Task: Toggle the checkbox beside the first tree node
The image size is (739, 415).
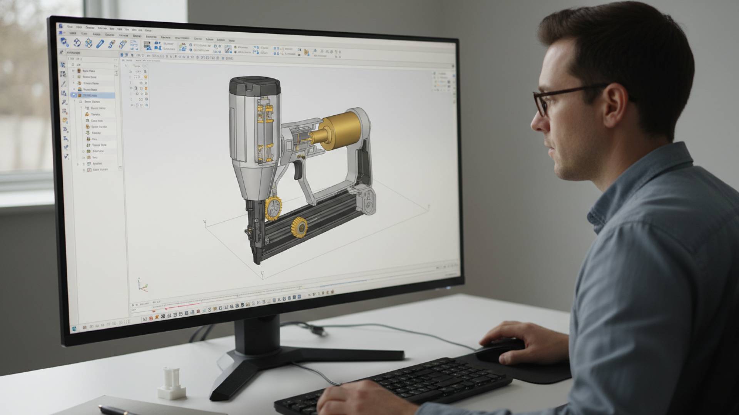Action: 73,71
